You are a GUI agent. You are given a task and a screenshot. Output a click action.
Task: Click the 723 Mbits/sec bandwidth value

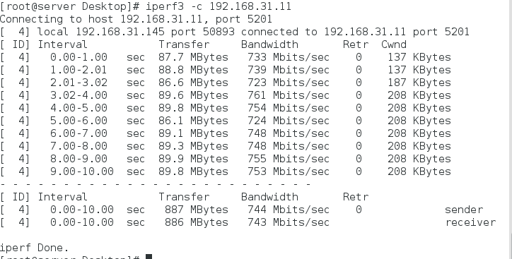pyautogui.click(x=289, y=83)
